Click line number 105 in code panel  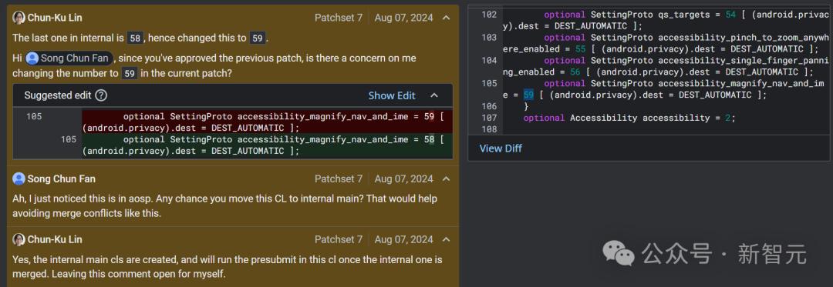click(x=489, y=83)
